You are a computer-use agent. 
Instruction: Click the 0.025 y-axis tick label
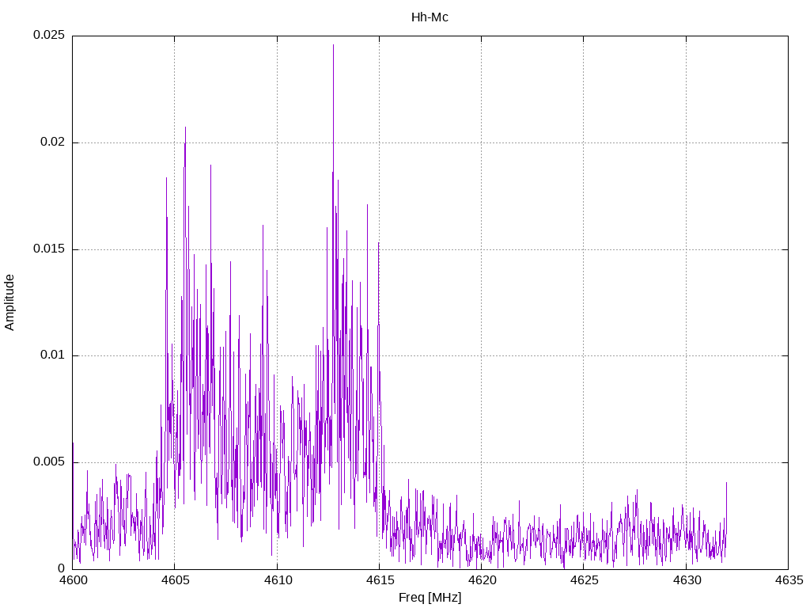(x=48, y=36)
